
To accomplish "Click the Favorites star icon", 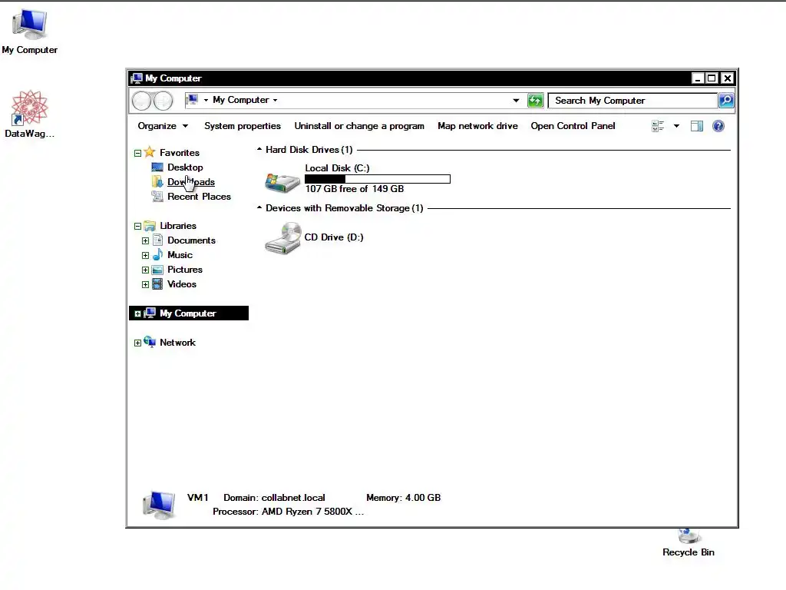I will click(x=150, y=152).
